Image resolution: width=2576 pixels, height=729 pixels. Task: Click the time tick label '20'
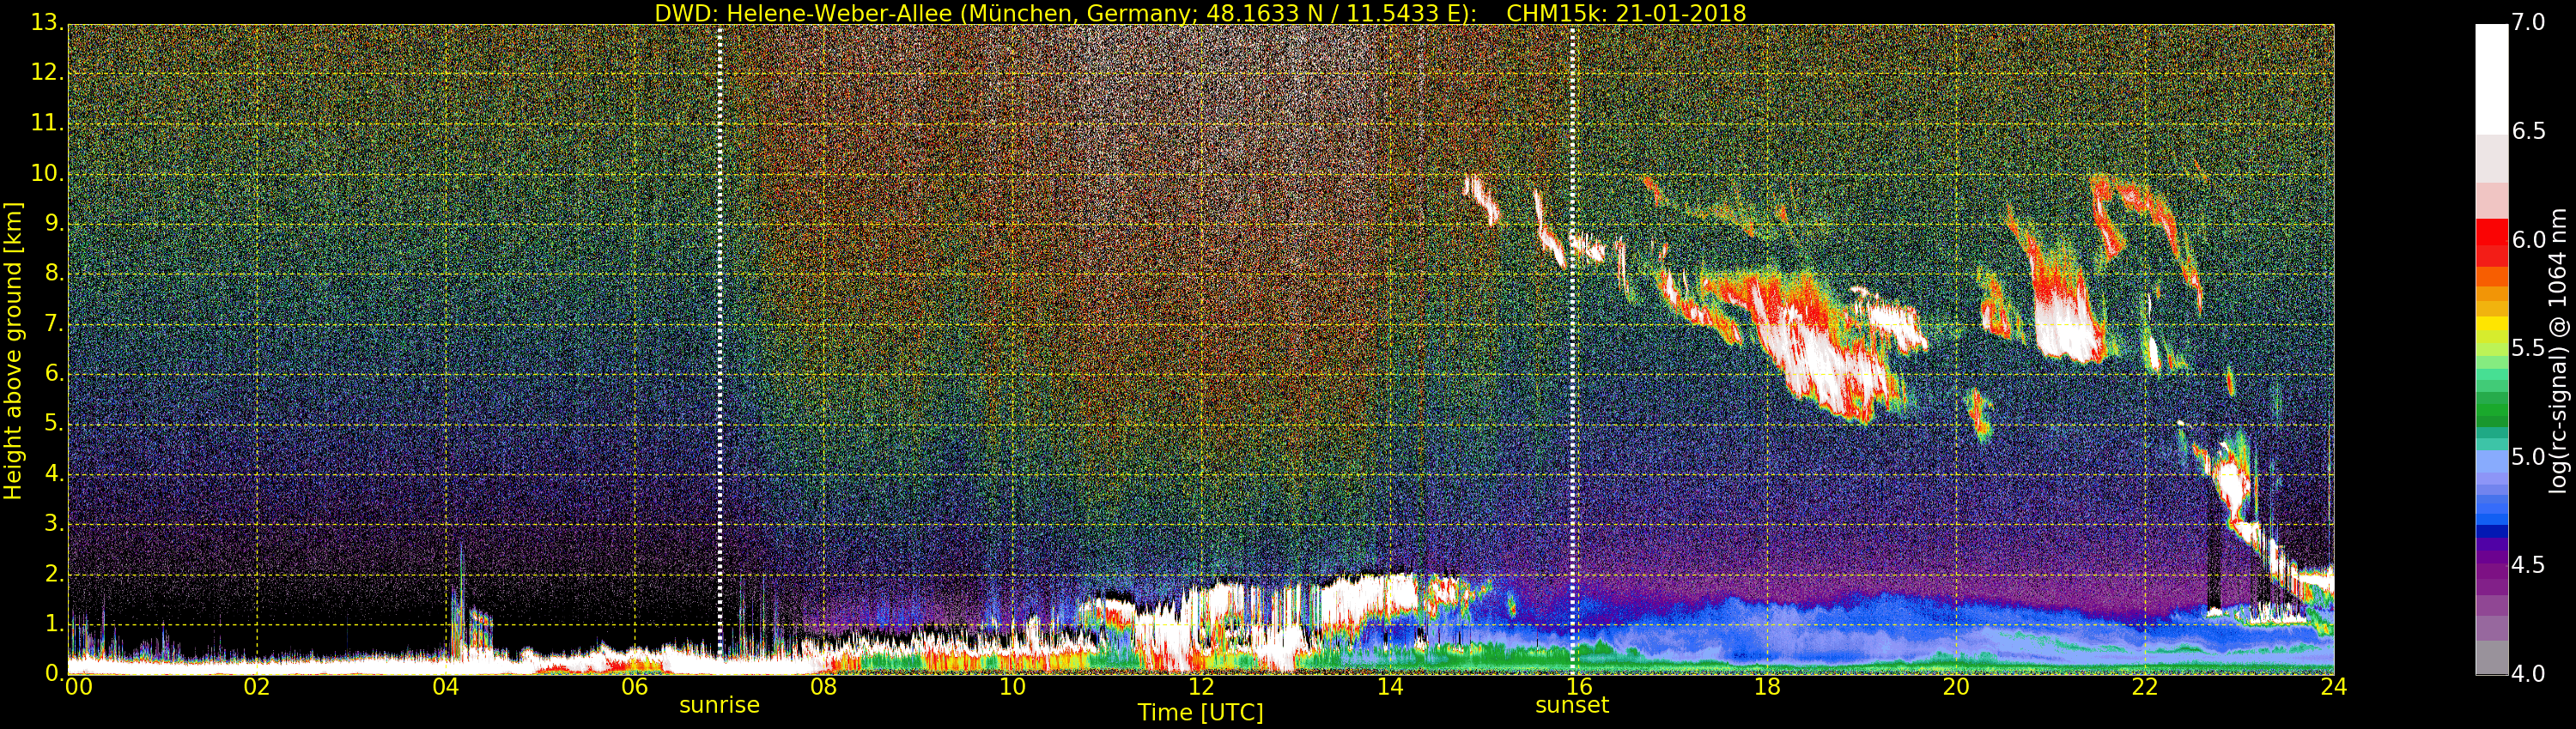1956,687
